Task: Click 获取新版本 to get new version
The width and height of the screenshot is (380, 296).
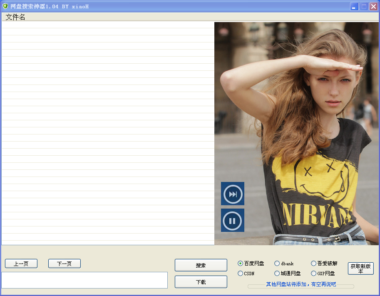Action: (x=360, y=269)
